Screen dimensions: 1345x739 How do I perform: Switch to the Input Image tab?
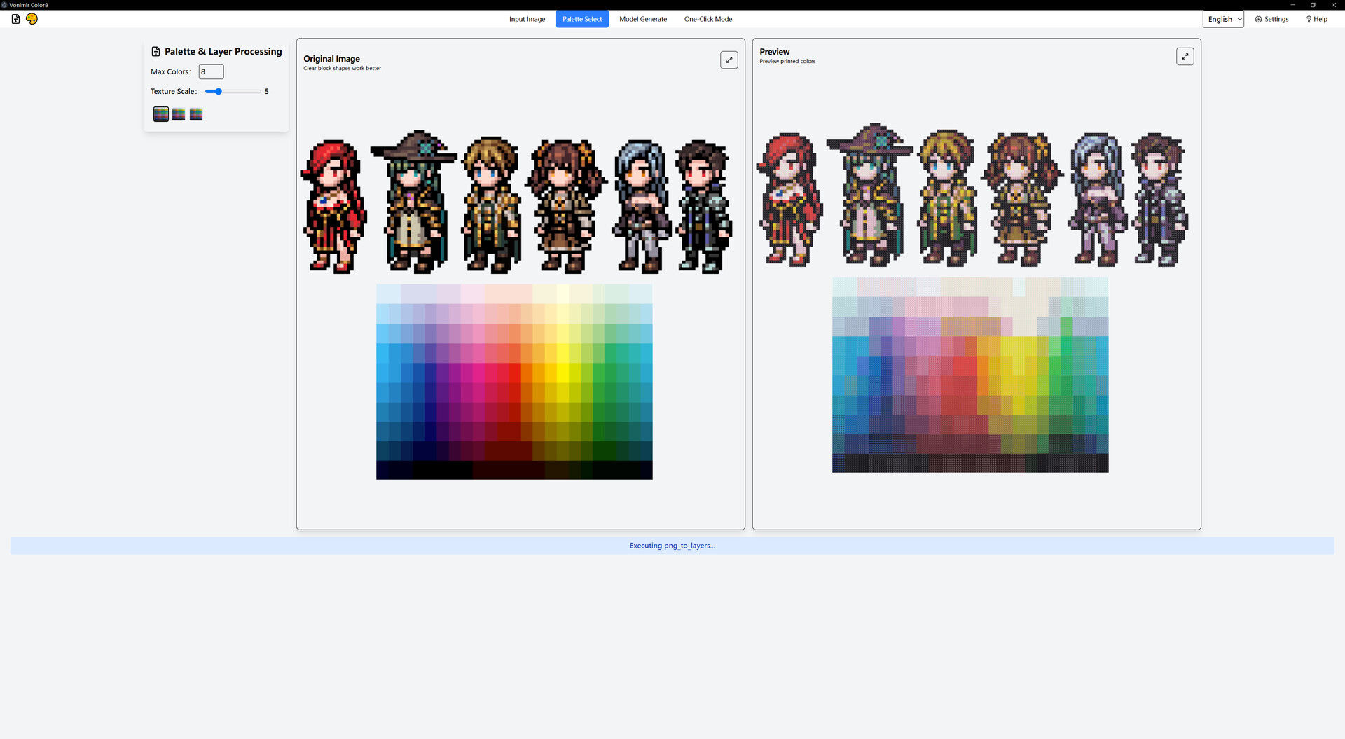(x=527, y=19)
